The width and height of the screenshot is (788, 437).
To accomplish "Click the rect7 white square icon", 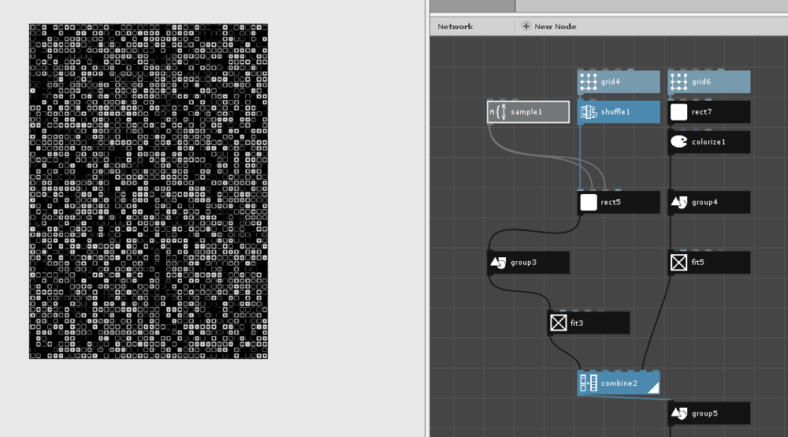I will tap(679, 112).
